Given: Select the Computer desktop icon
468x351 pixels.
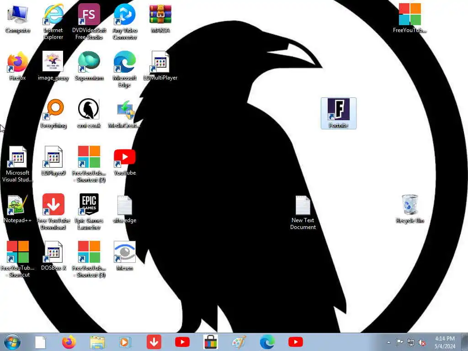Looking at the screenshot, I should point(18,18).
